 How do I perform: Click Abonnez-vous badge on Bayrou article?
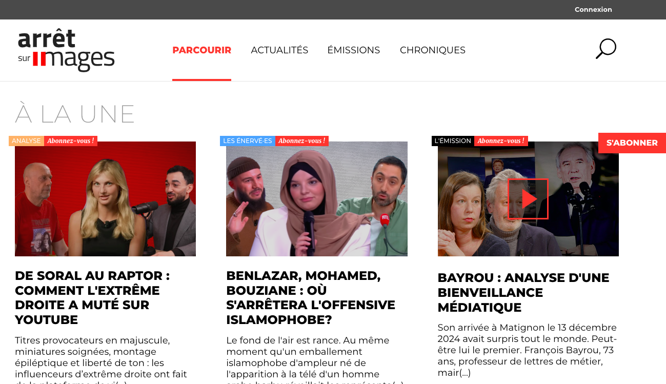pos(501,141)
